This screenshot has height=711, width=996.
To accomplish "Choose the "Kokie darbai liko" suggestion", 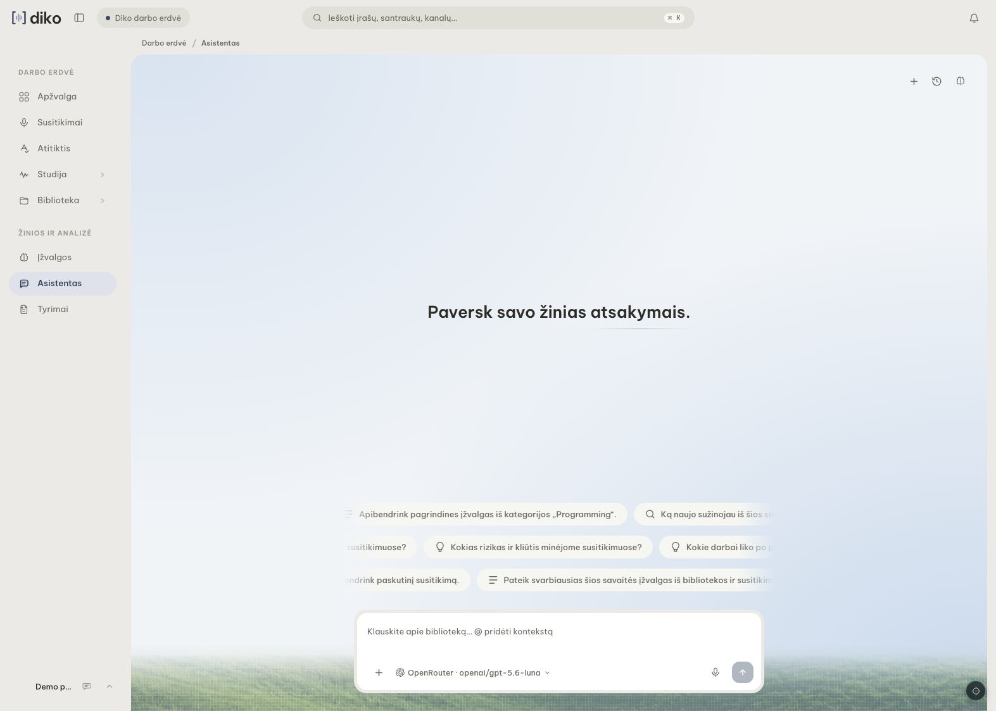I will pyautogui.click(x=716, y=547).
